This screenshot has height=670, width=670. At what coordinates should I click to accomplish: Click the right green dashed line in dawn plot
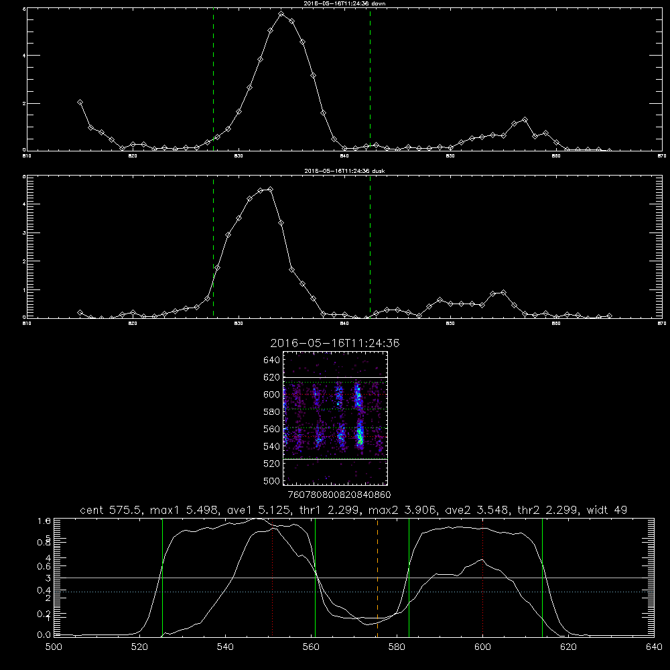point(370,80)
